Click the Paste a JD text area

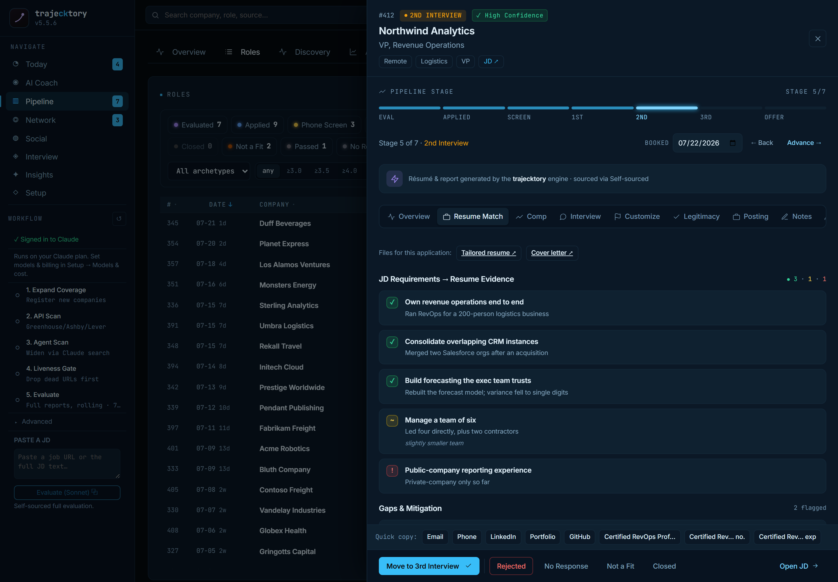pyautogui.click(x=67, y=464)
